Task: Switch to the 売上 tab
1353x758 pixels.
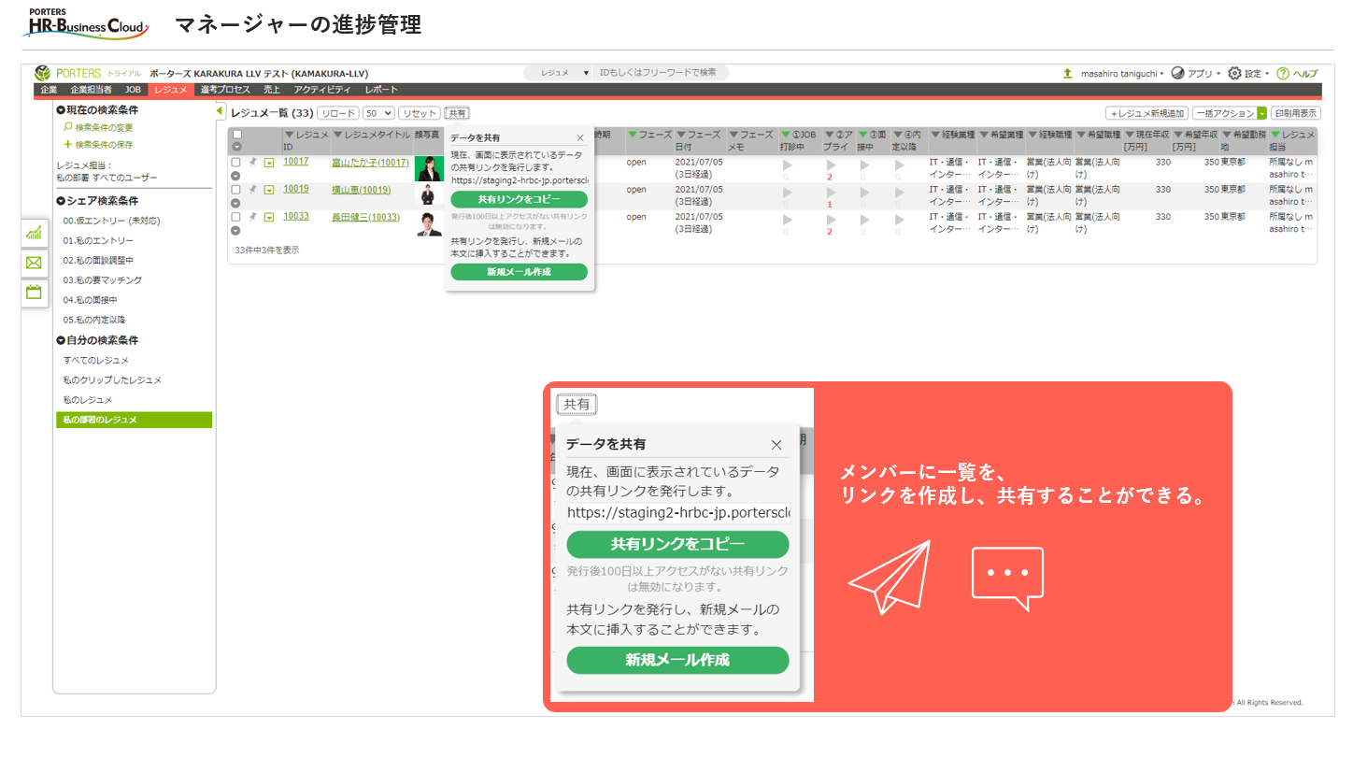Action: coord(272,90)
